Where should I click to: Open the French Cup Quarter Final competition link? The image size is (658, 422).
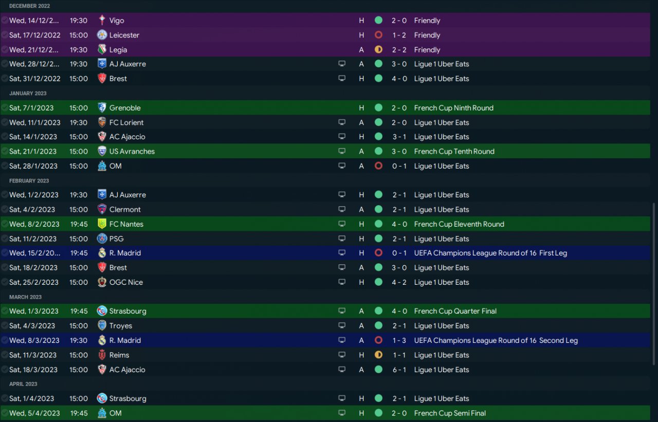click(455, 311)
